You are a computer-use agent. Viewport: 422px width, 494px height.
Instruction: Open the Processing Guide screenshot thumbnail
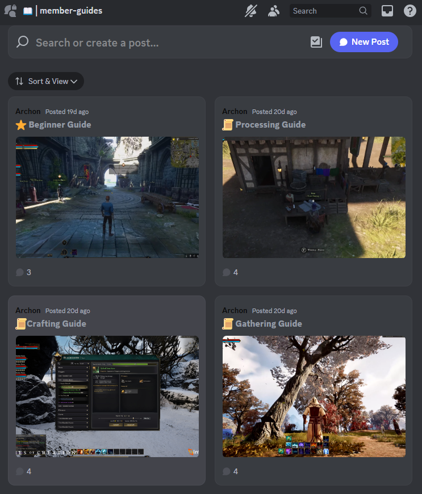pyautogui.click(x=314, y=197)
